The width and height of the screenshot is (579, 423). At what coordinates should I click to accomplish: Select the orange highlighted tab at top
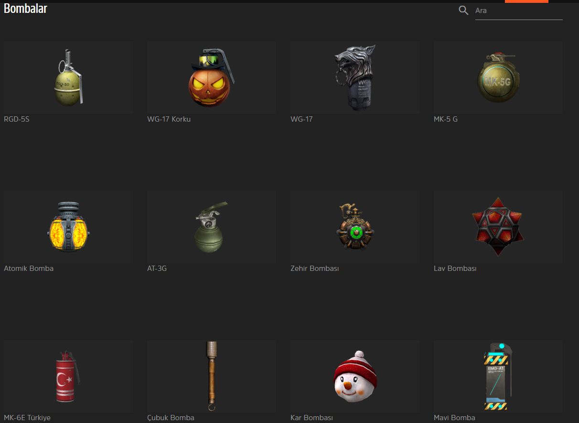pyautogui.click(x=526, y=1)
